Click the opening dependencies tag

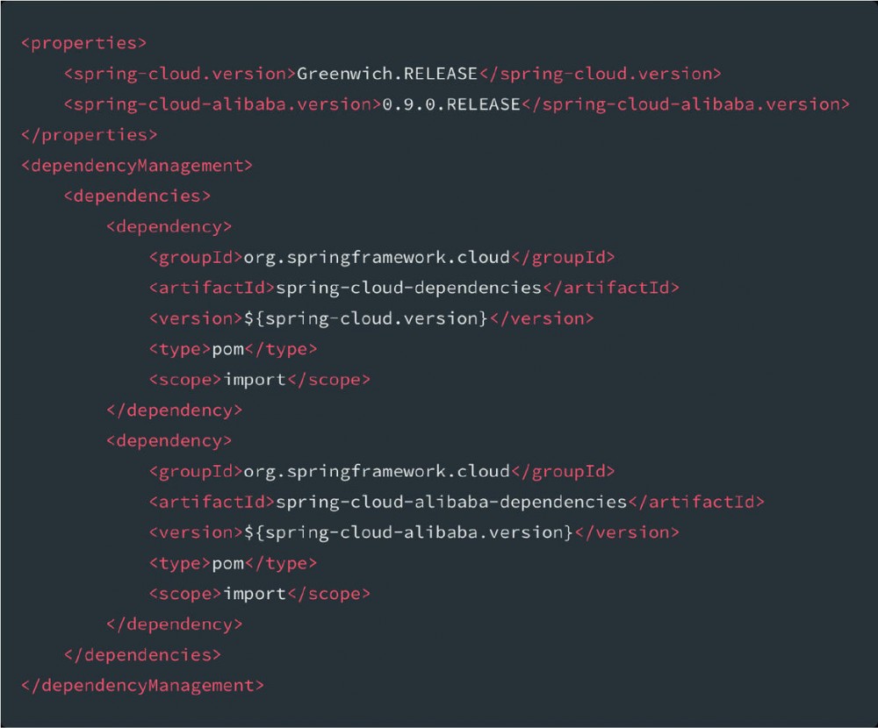[137, 196]
